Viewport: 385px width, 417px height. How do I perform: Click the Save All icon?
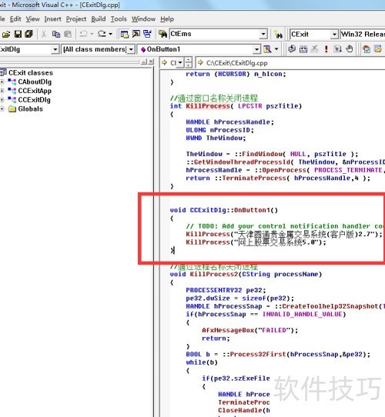coord(28,34)
